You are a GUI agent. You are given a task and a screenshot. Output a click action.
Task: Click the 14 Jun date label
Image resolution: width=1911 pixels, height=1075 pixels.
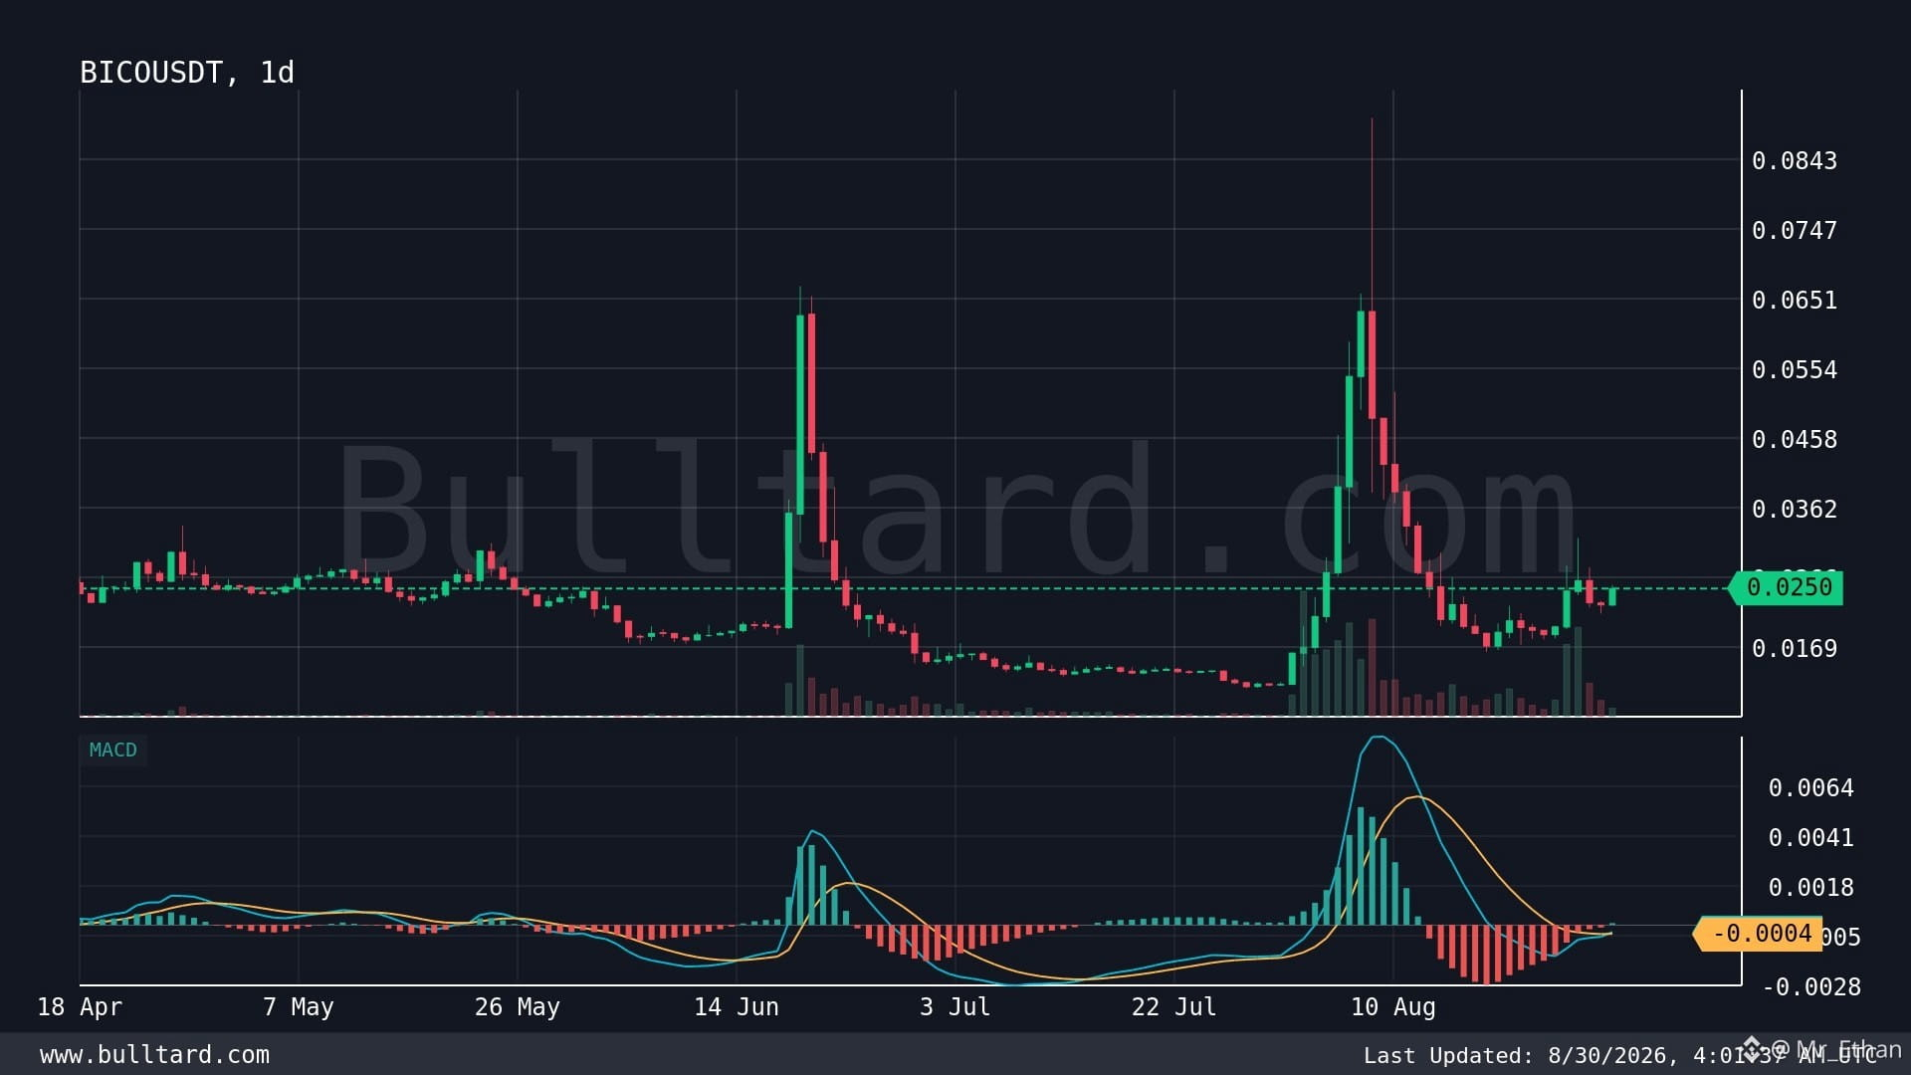pyautogui.click(x=737, y=1007)
